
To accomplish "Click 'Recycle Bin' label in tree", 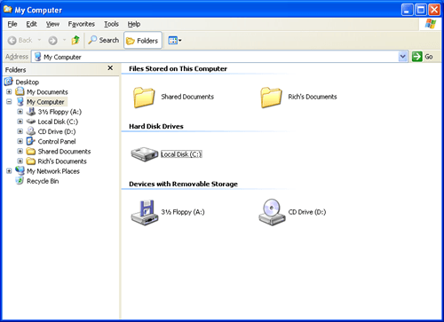I will tap(43, 181).
